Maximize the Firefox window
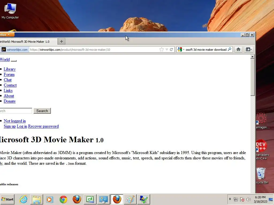The image size is (274, 205). coord(247,35)
